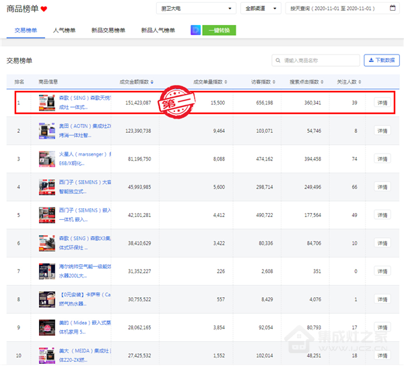Select the value 123,390,738
This screenshot has width=404, height=366.
[138, 131]
